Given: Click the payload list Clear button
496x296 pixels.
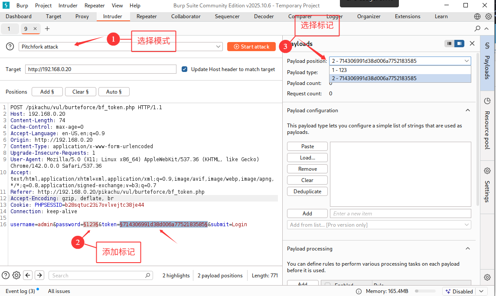Looking at the screenshot, I should [307, 180].
